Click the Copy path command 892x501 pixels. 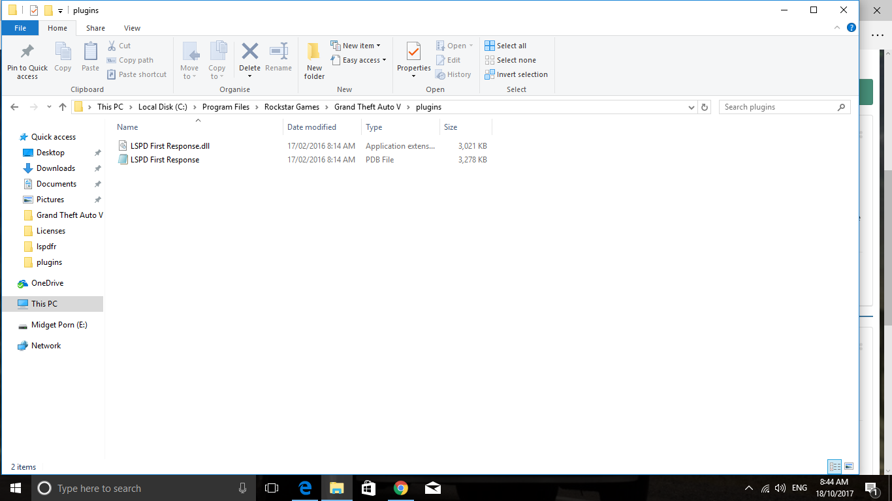pyautogui.click(x=130, y=60)
